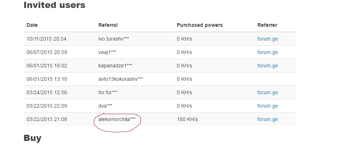The height and width of the screenshot is (150, 362).
Task: Open the forum.ge referrer for vaaj1***
Action: tap(268, 52)
